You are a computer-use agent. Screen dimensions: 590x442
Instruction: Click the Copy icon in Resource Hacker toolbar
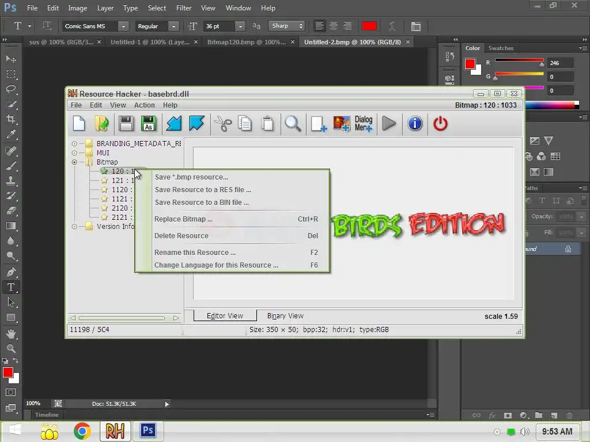coord(245,124)
